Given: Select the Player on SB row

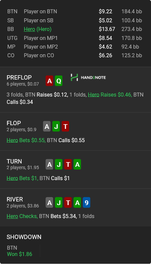Looking at the screenshot, I should click(75, 20).
